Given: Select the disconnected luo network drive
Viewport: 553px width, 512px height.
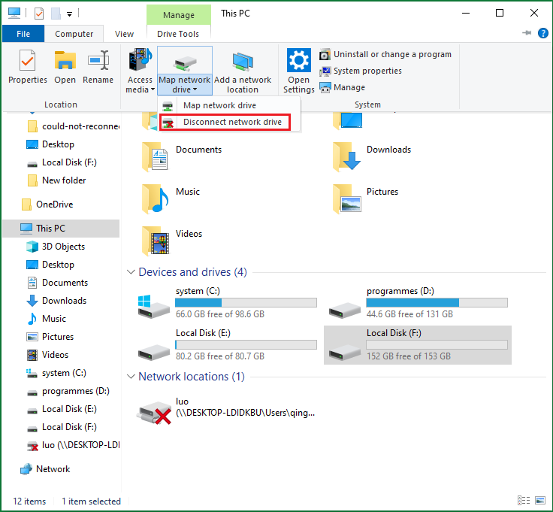Looking at the screenshot, I should (153, 410).
